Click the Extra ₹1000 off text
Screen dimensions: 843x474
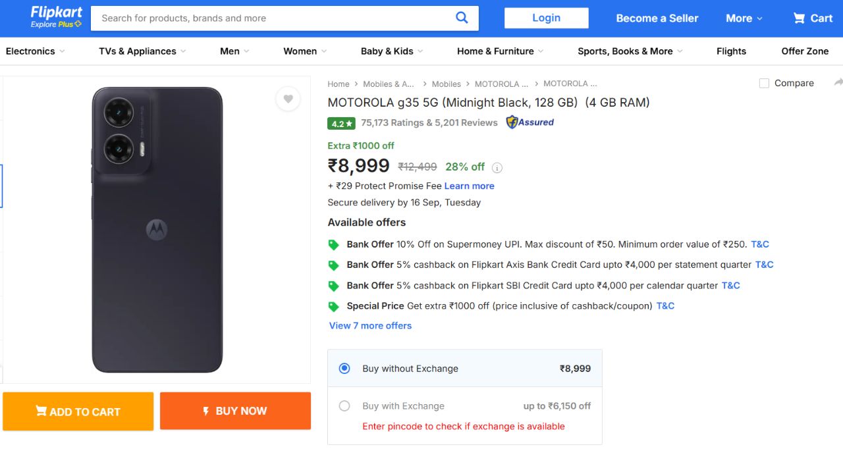click(x=361, y=145)
